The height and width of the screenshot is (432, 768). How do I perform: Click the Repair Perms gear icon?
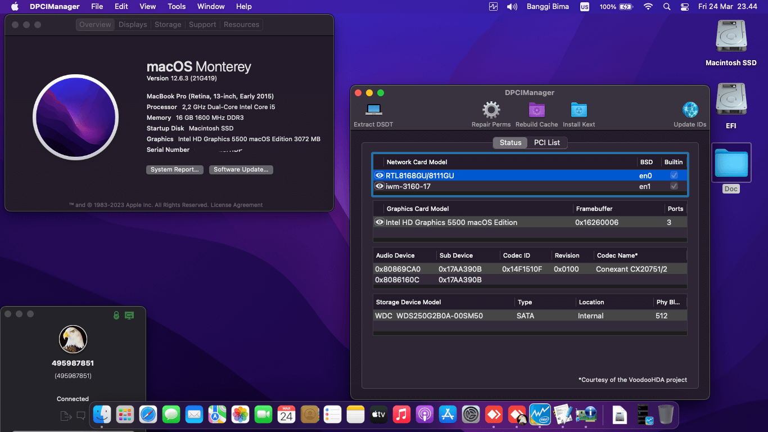point(491,110)
